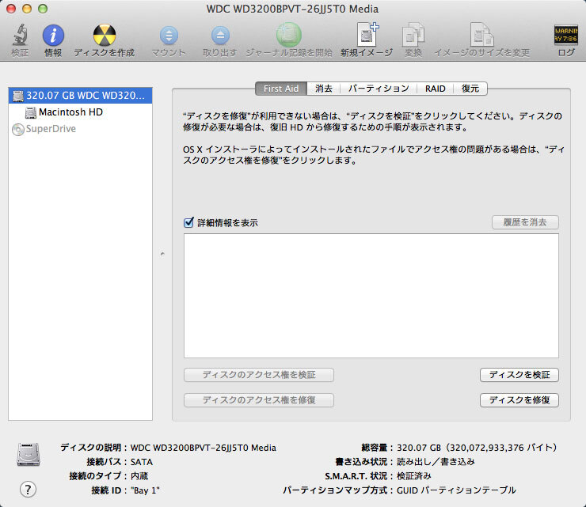
Task: Click the 取り出す (Eject) toolbar icon
Action: click(x=220, y=36)
